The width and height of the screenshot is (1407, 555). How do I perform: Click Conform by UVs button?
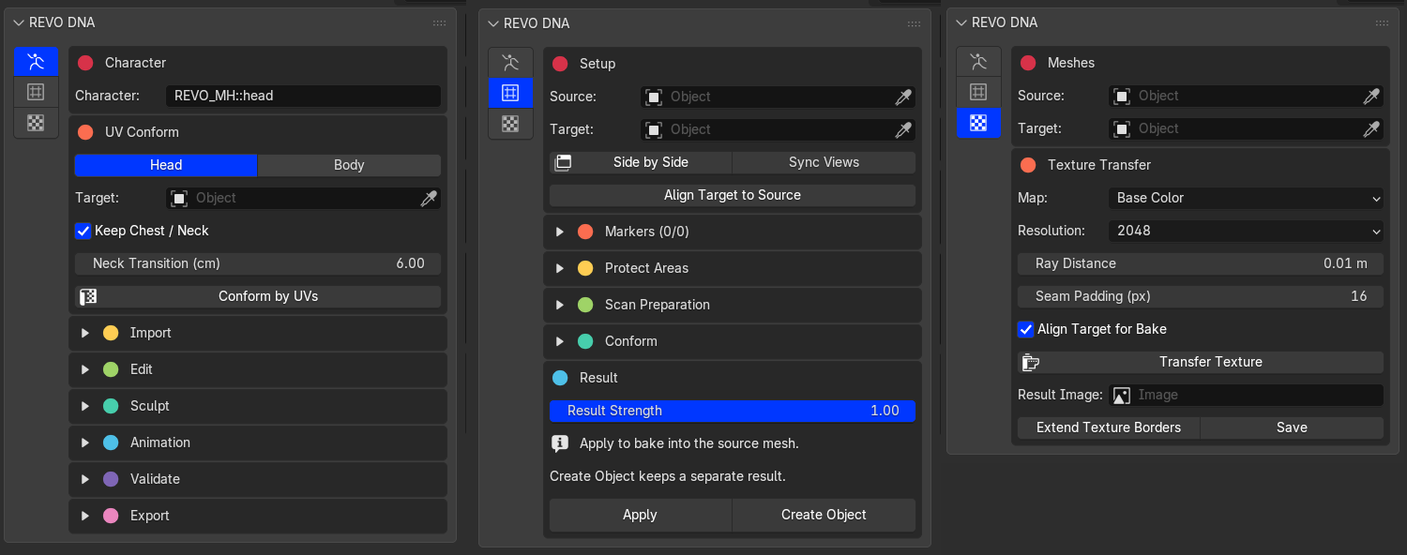tap(258, 296)
